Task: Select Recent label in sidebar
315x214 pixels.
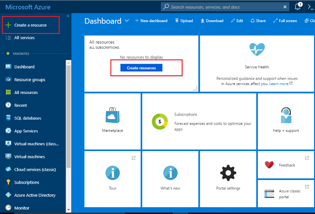Action: [x=21, y=105]
